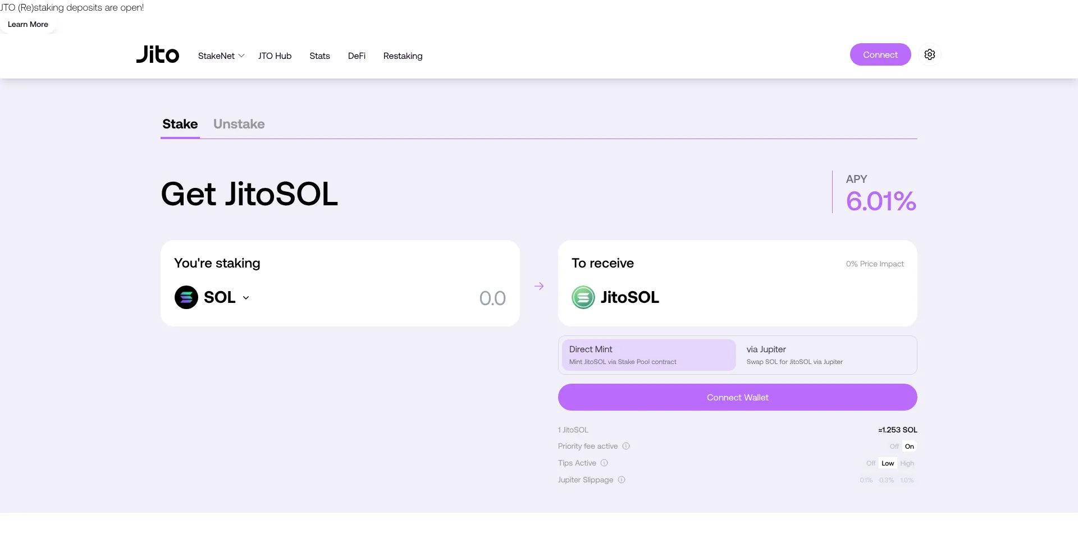Open the SOL token dropdown
This screenshot has width=1078, height=557.
[227, 297]
